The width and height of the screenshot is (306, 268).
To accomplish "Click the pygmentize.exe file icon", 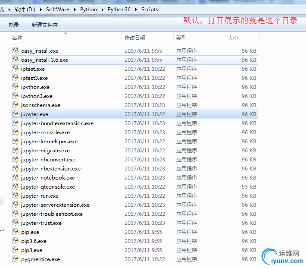I will (16, 259).
